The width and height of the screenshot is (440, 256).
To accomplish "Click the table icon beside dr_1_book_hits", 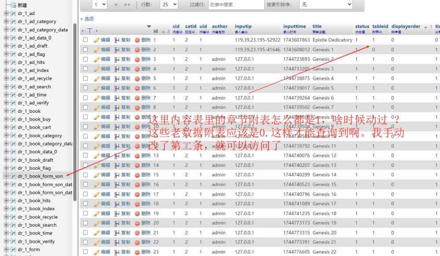I will [x=13, y=200].
